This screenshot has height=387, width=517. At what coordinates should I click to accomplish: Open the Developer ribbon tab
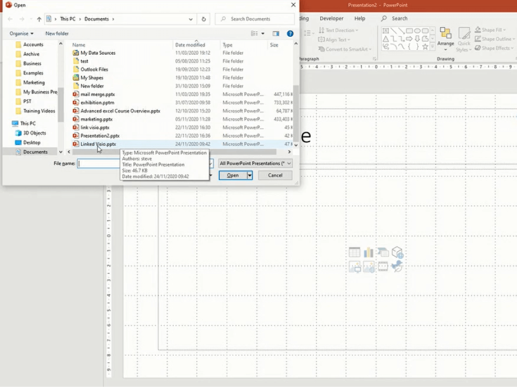(331, 19)
